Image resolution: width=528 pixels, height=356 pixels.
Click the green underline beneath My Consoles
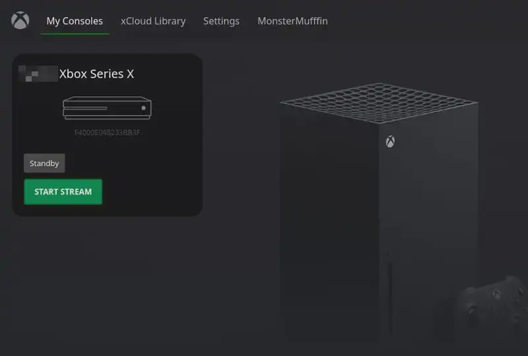coord(75,34)
